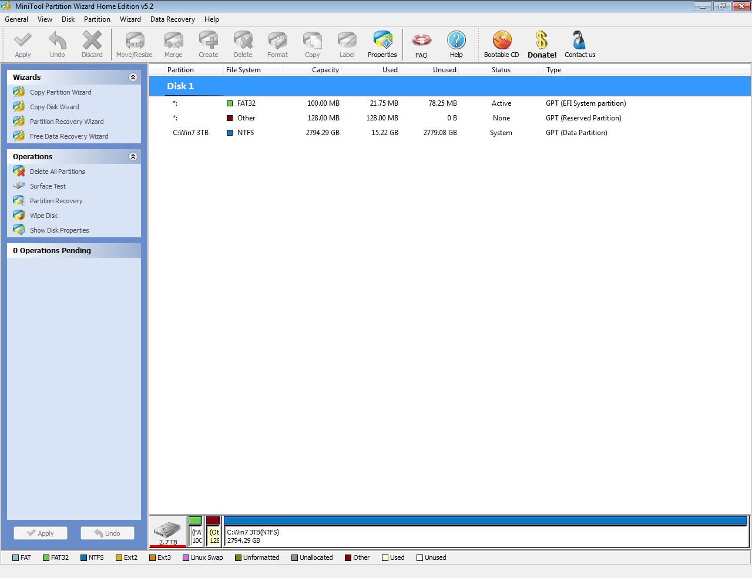Open the Partition menu

(x=97, y=19)
